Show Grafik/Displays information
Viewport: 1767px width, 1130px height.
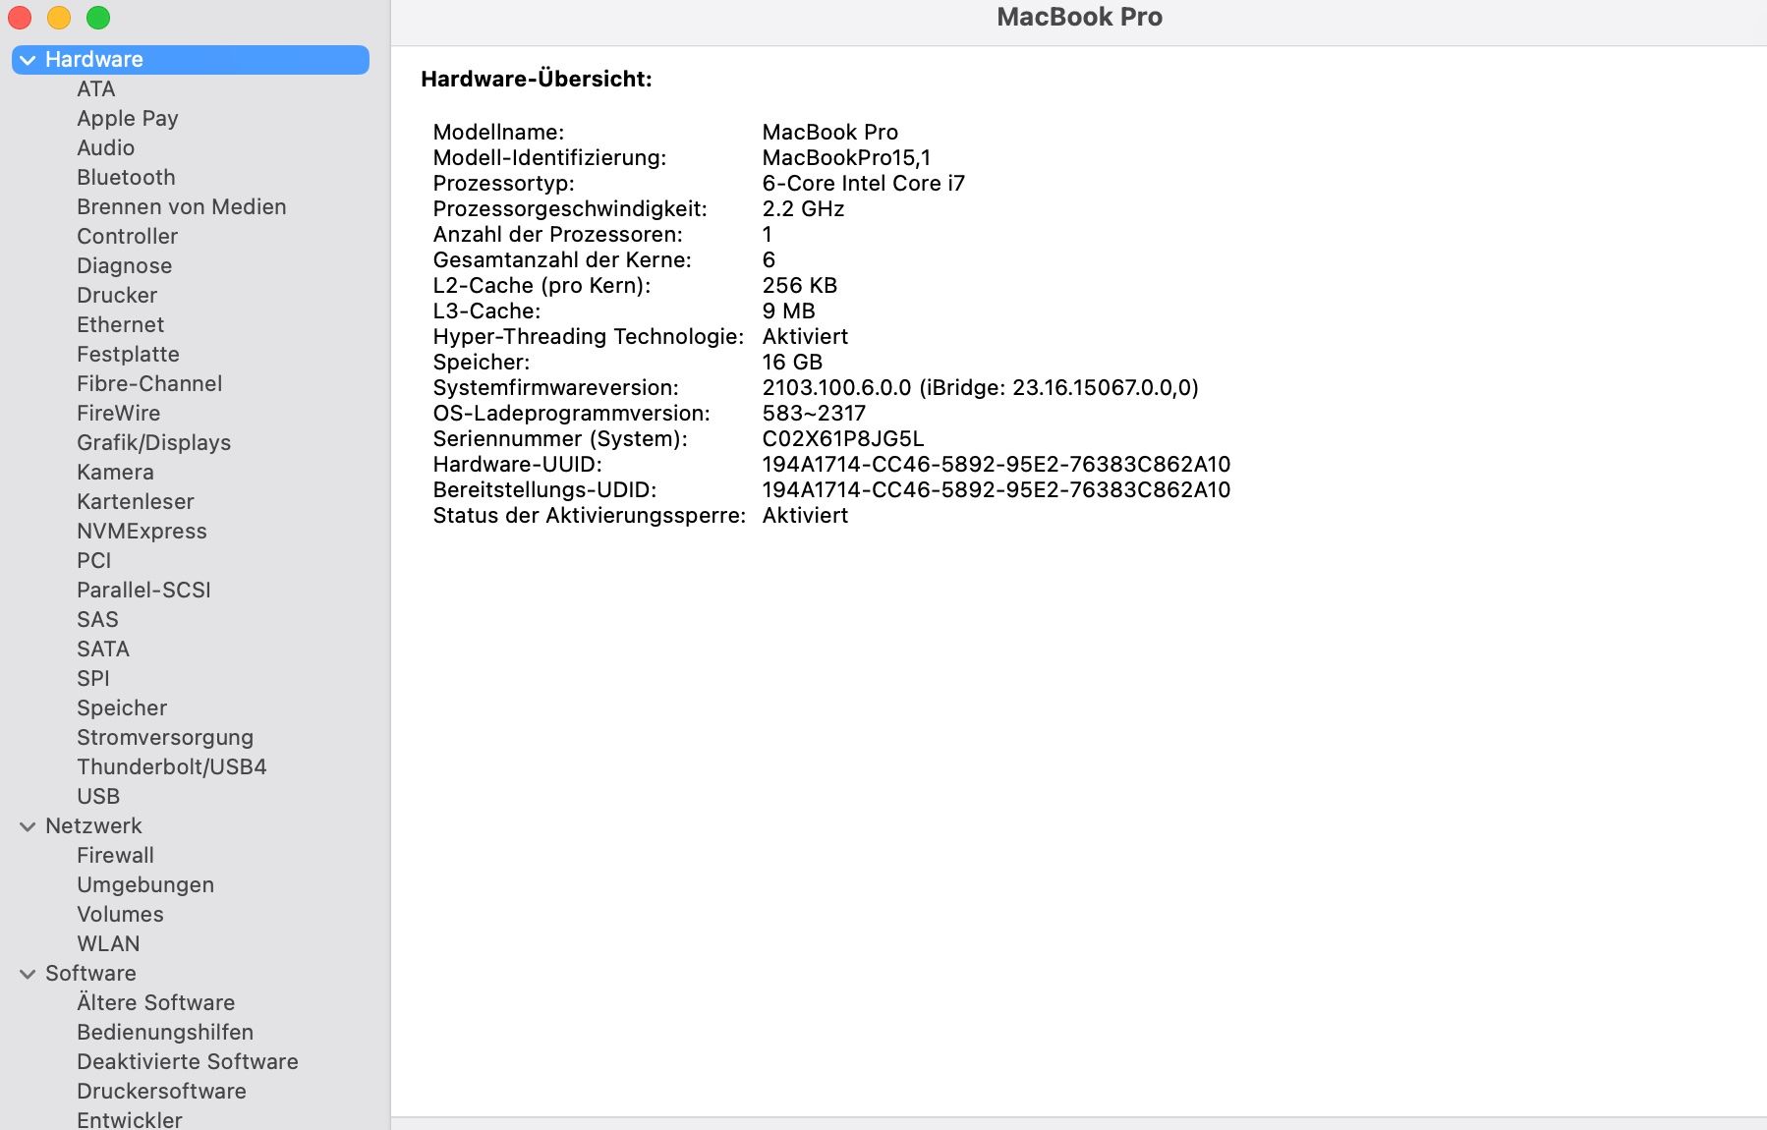(154, 443)
